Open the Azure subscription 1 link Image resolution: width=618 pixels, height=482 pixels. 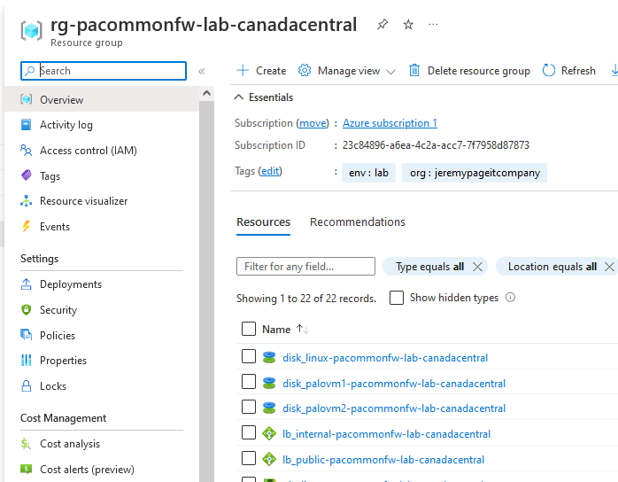tap(390, 123)
